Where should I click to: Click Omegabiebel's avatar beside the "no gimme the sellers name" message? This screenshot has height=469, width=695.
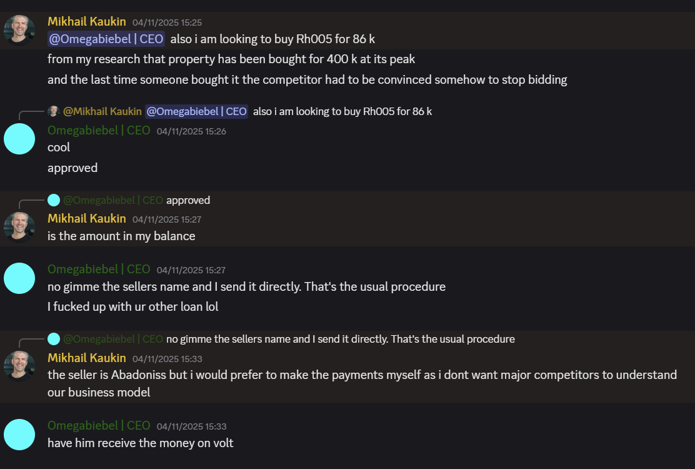point(19,278)
